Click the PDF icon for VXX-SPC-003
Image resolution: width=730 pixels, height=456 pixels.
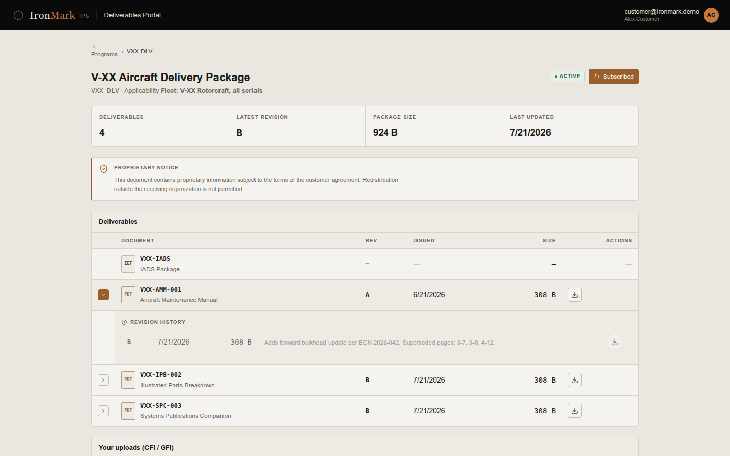point(128,411)
